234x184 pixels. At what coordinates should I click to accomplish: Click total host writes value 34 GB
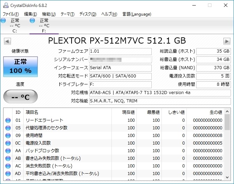click(214, 60)
